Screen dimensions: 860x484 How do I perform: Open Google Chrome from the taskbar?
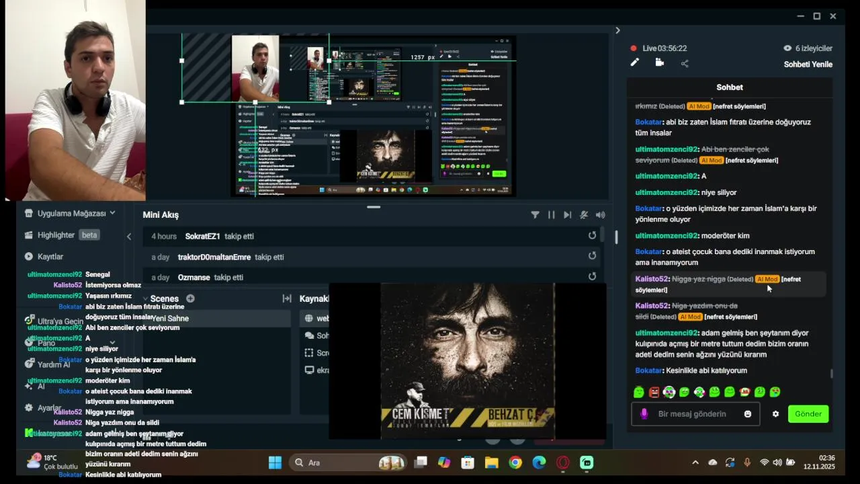click(515, 462)
